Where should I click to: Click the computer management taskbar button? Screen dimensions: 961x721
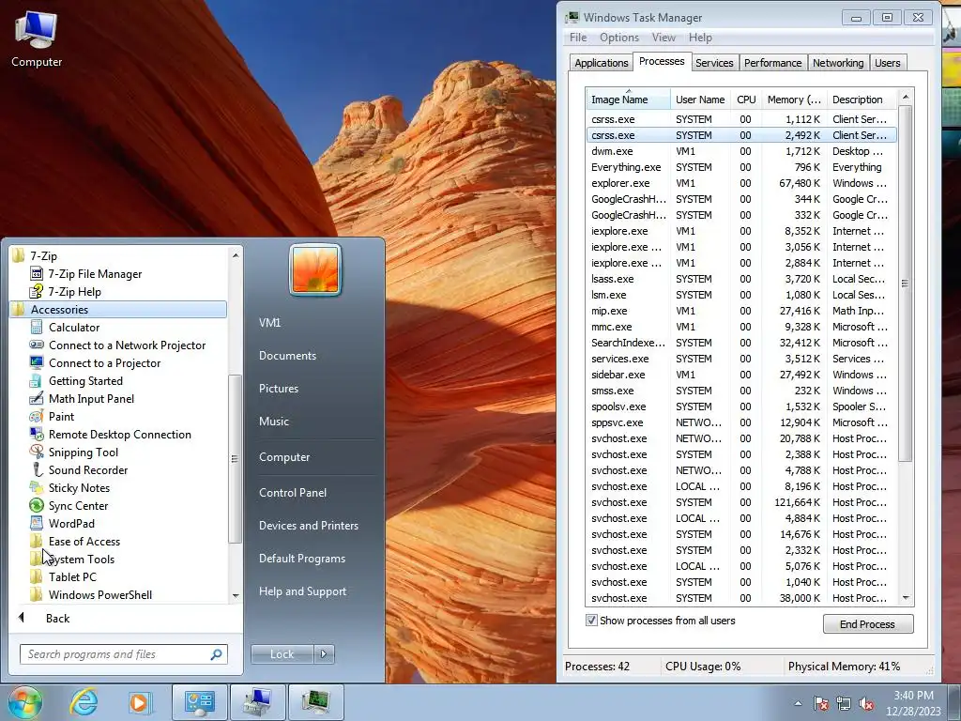(x=257, y=702)
